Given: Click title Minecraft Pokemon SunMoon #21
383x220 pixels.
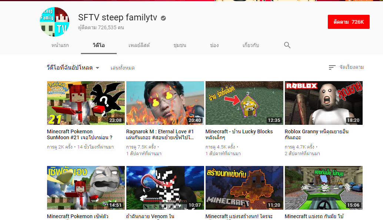Looking at the screenshot, I should 80,134.
